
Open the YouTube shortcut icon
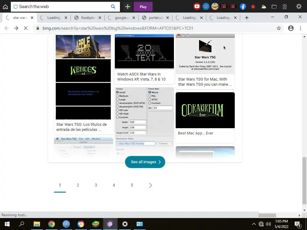197,7
